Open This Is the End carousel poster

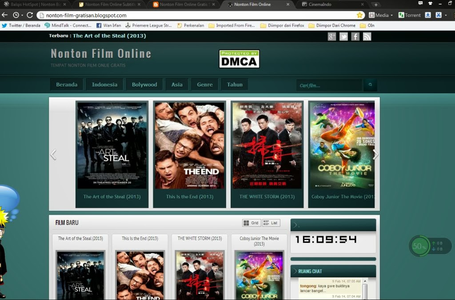point(189,145)
